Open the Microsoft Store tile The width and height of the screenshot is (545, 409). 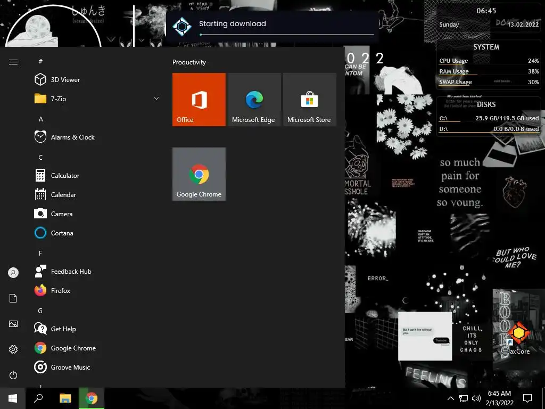pyautogui.click(x=310, y=100)
